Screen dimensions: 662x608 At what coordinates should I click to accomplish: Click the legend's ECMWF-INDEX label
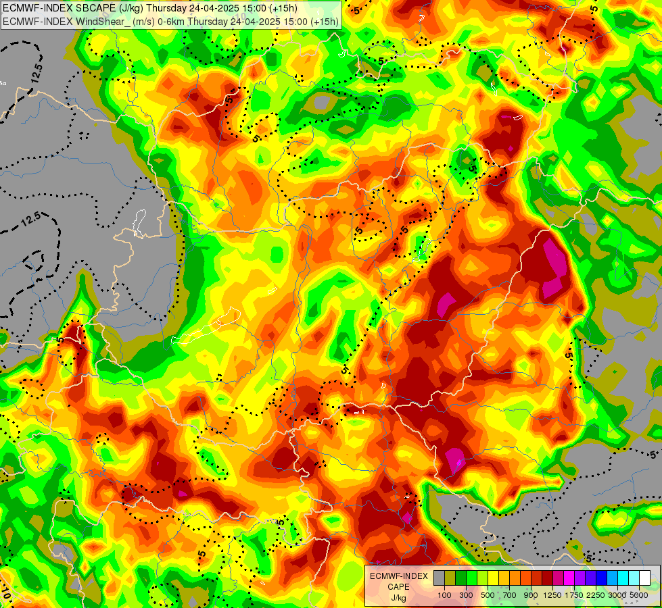tap(399, 576)
